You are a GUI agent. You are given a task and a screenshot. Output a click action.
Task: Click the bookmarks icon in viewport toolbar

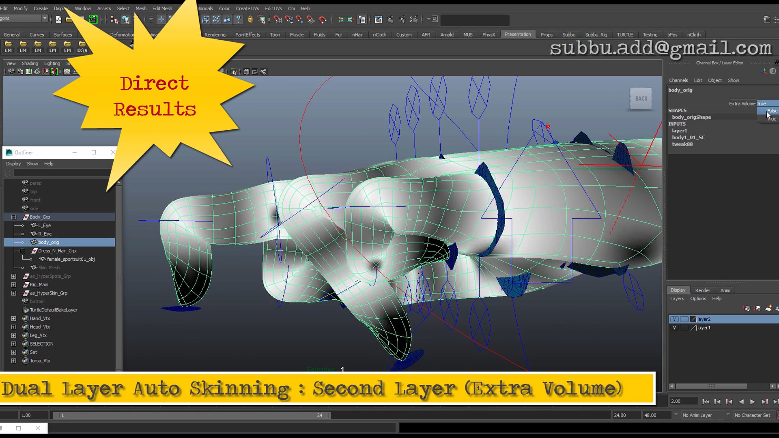(28, 71)
